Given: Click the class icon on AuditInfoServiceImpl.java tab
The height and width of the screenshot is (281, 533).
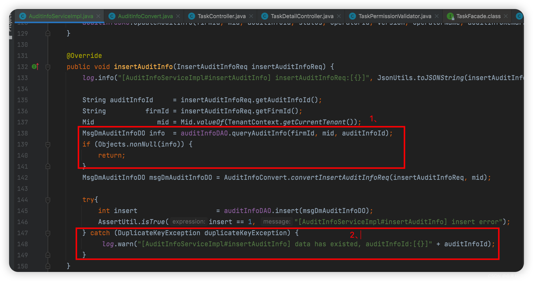Looking at the screenshot, I should tap(23, 16).
